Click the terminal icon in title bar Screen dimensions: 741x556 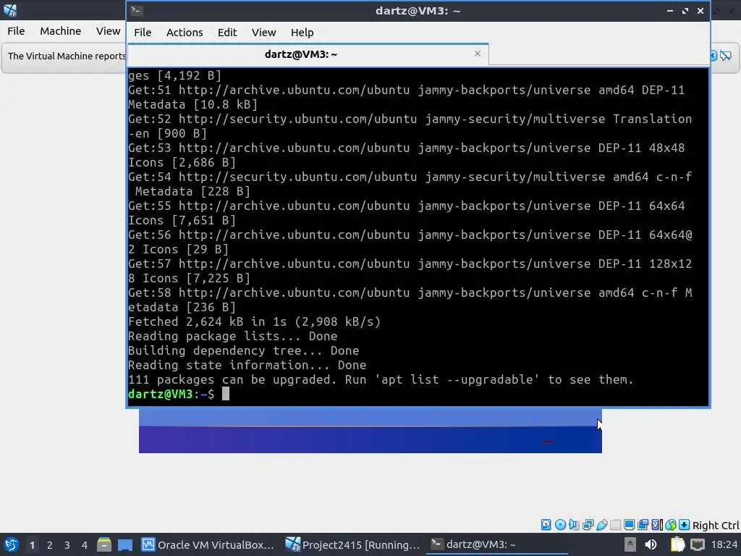tap(137, 10)
